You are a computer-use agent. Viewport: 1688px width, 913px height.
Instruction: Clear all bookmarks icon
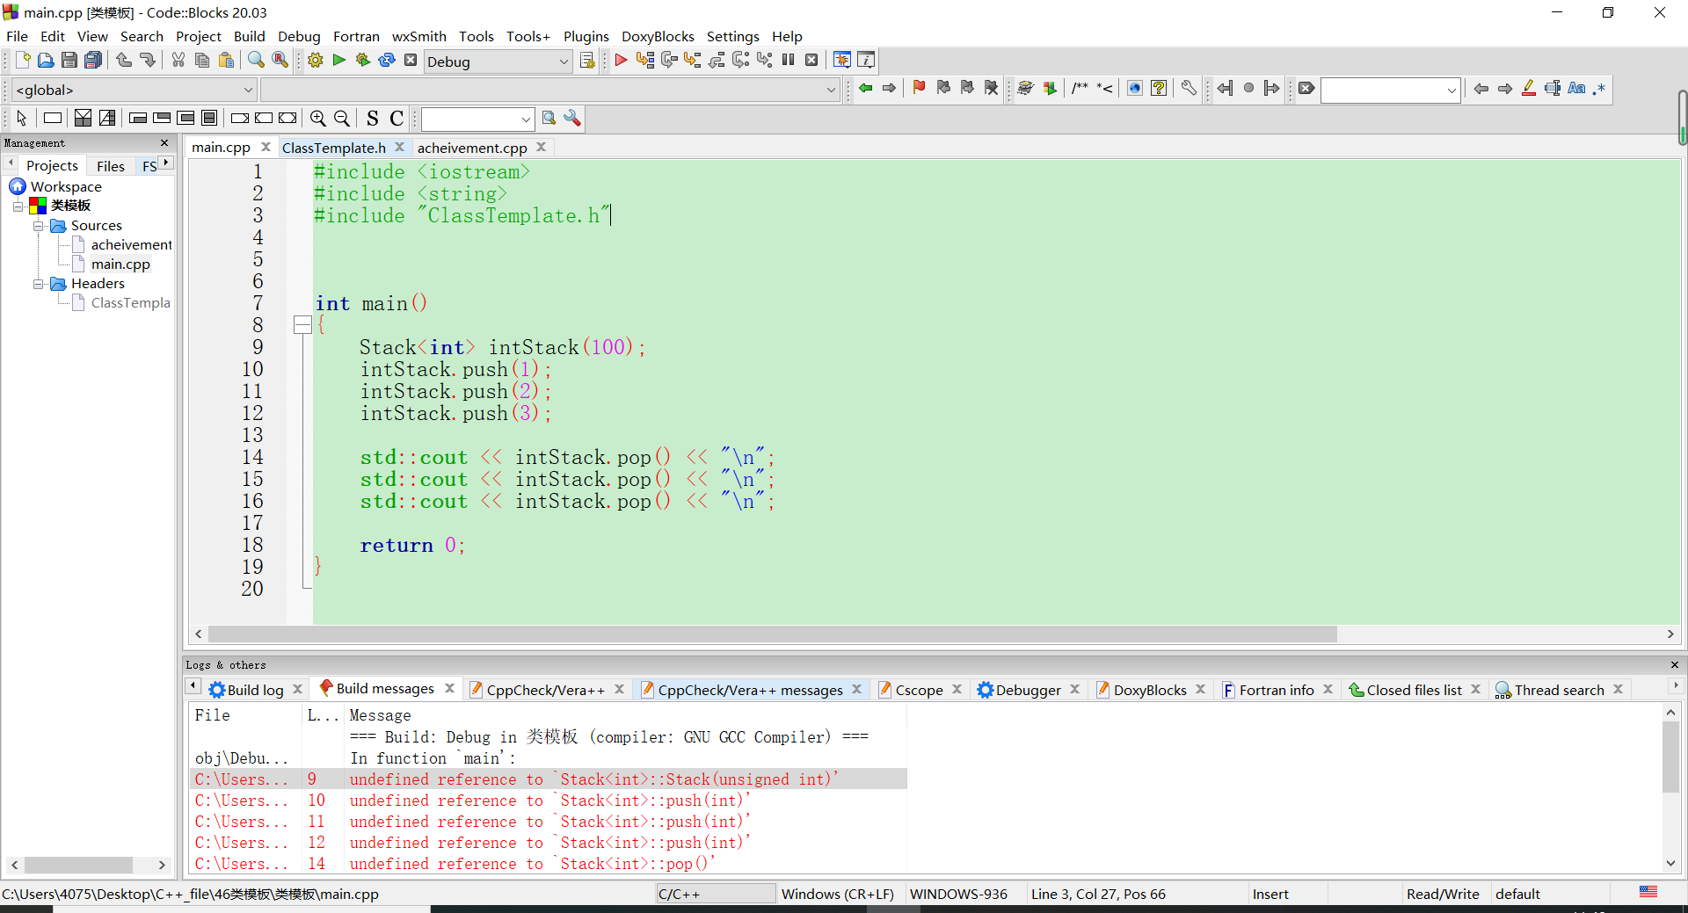pyautogui.click(x=992, y=88)
